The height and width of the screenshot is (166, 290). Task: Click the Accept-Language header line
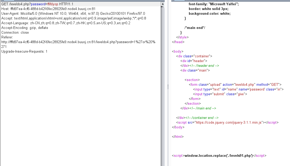(x=66, y=23)
